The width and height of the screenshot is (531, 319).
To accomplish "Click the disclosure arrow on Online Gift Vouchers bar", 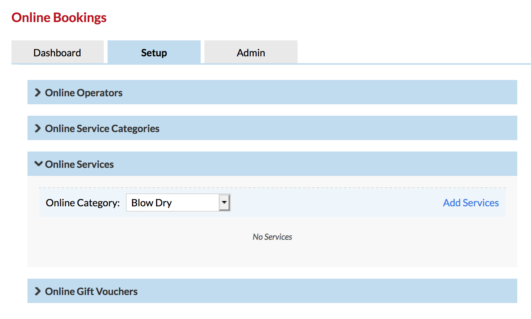I will coord(37,291).
